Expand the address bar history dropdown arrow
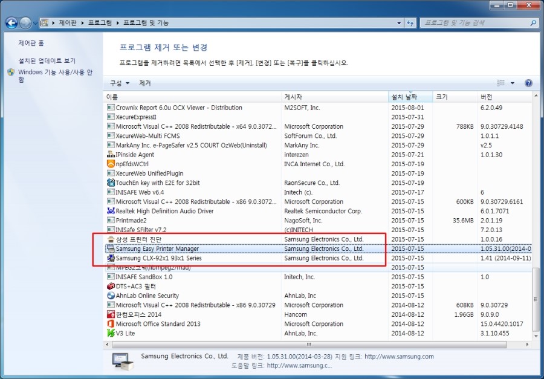Screen dimensions: 544x379 tap(398, 22)
